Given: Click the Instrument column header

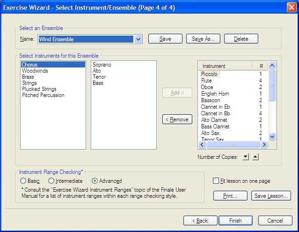Looking at the screenshot, I should point(225,66).
